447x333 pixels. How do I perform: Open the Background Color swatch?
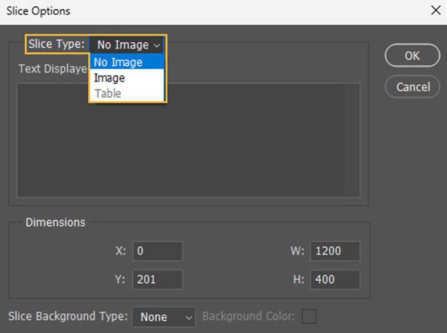click(x=309, y=317)
